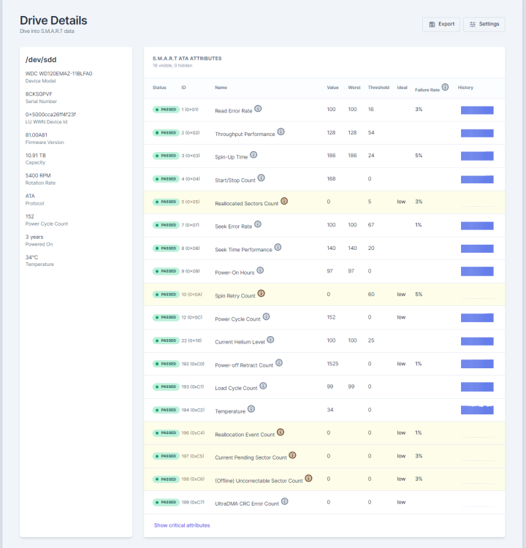Expand the Load Cycle Count row
The height and width of the screenshot is (548, 526).
tap(324, 387)
